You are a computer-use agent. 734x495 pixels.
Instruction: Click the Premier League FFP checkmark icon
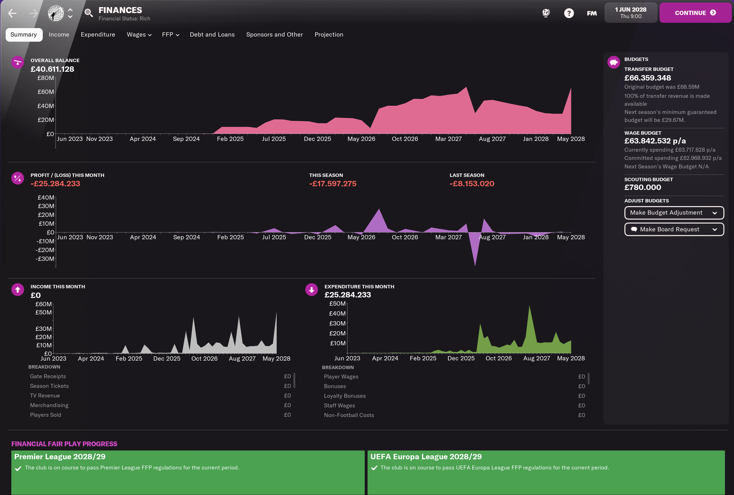coord(18,468)
